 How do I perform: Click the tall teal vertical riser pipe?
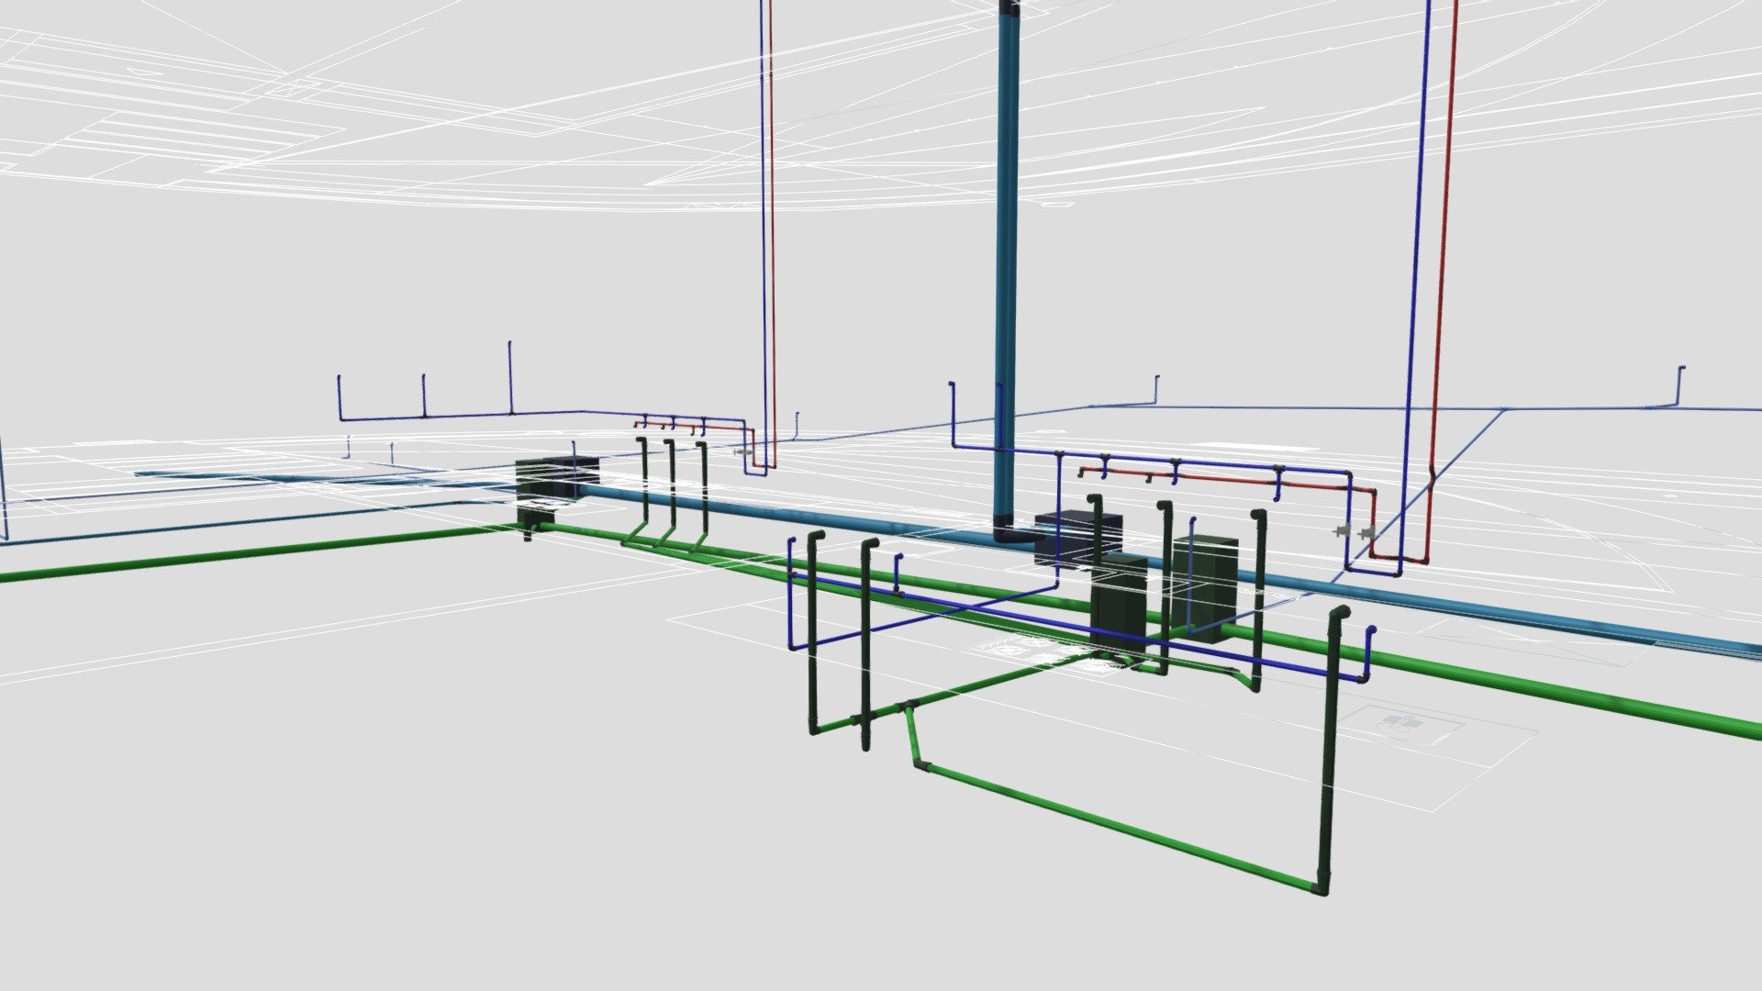1007,266
